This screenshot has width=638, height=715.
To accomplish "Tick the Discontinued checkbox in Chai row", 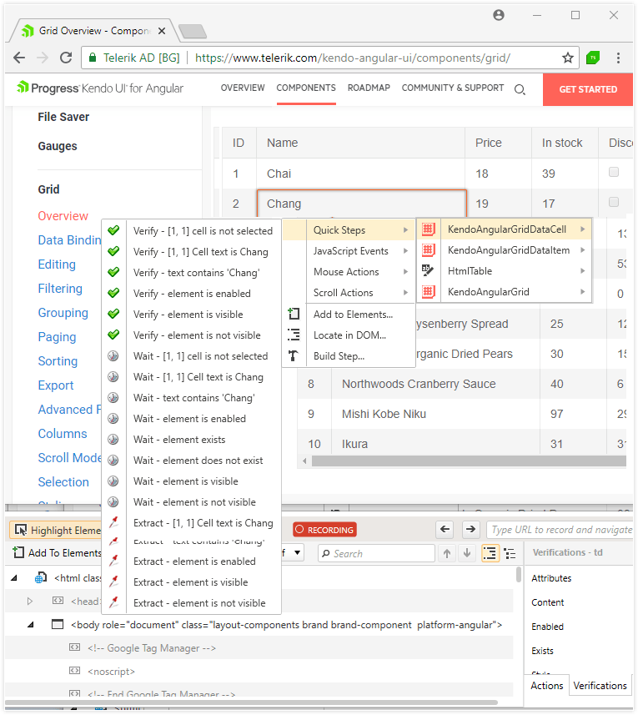I will click(x=614, y=173).
